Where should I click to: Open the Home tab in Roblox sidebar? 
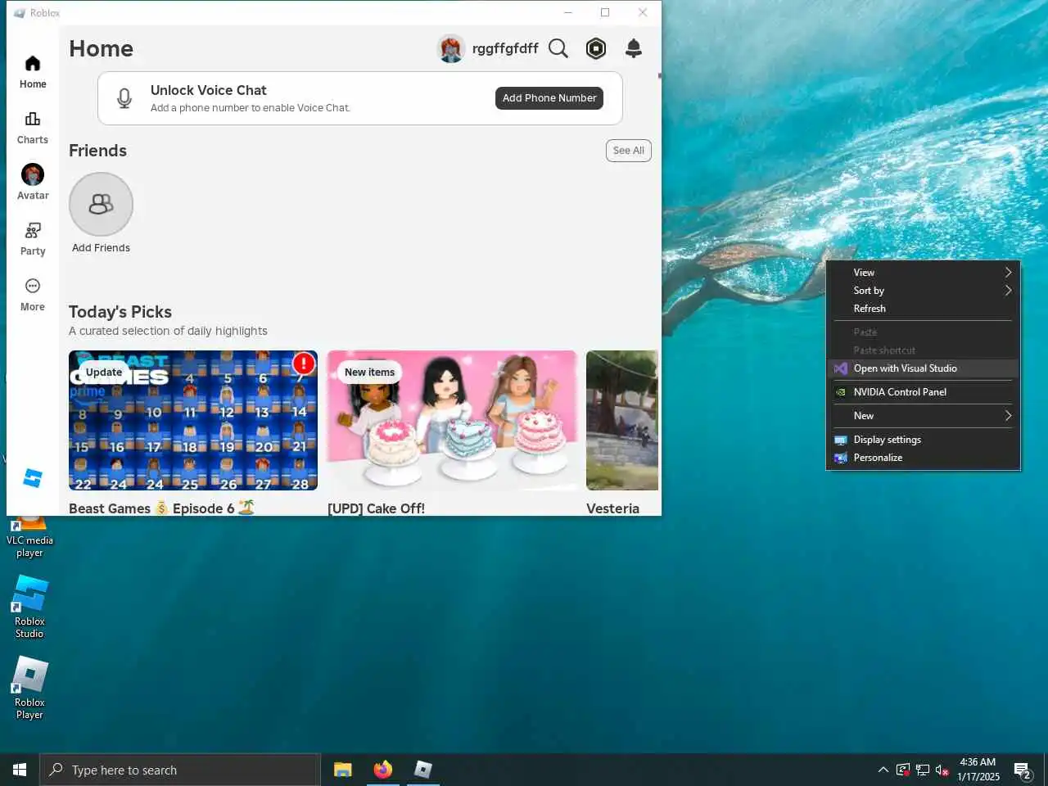(33, 72)
